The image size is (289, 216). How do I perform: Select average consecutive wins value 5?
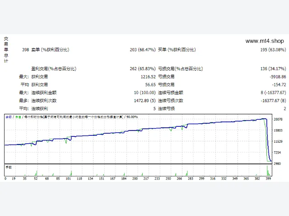click(154, 109)
